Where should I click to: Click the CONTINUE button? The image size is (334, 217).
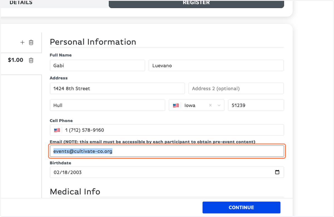(241, 208)
